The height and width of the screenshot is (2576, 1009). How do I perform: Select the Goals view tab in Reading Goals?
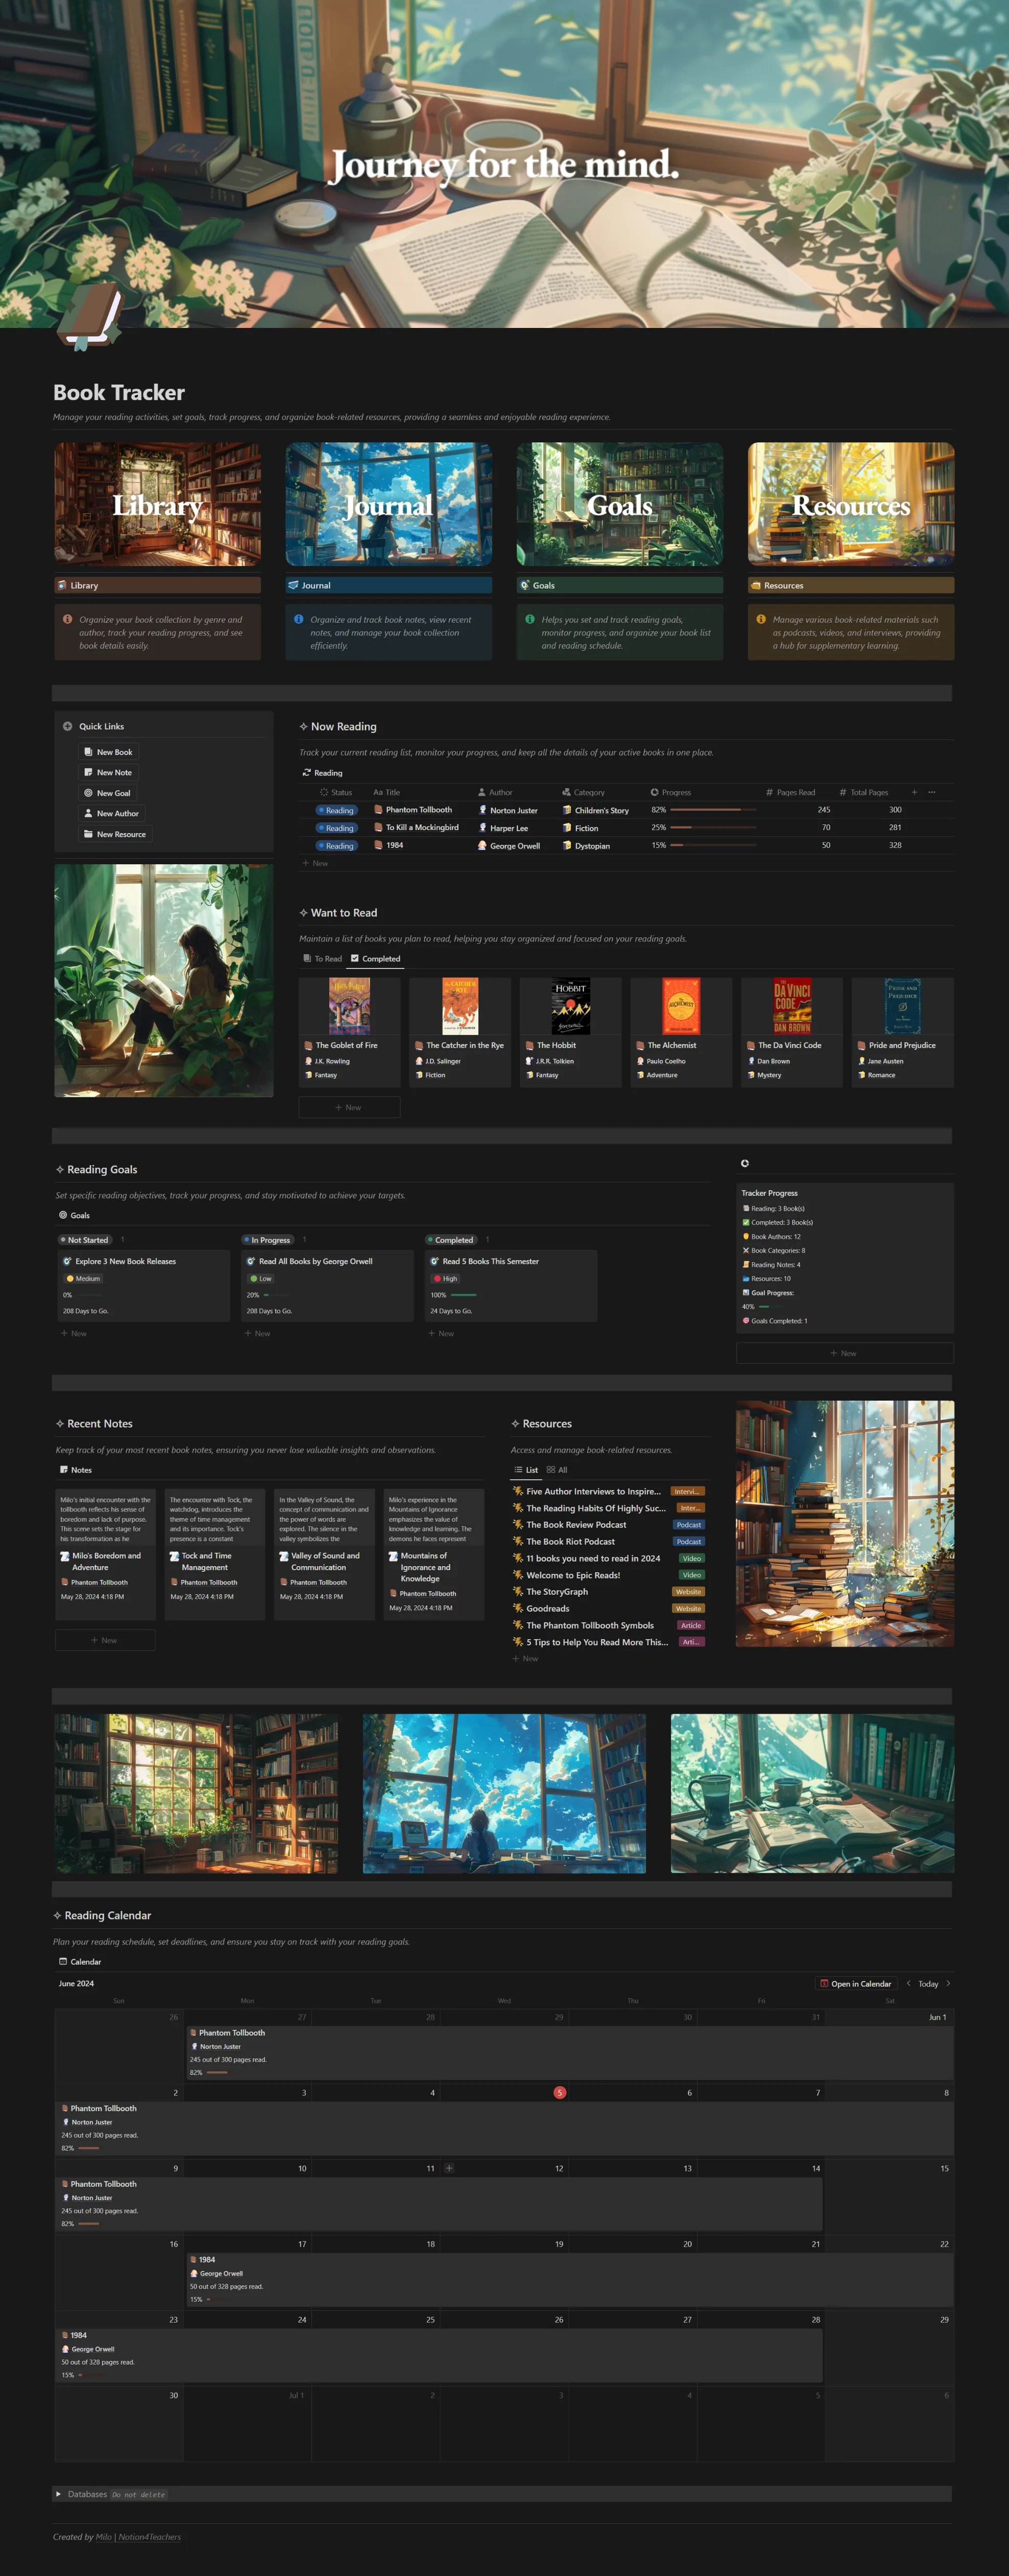[74, 1215]
